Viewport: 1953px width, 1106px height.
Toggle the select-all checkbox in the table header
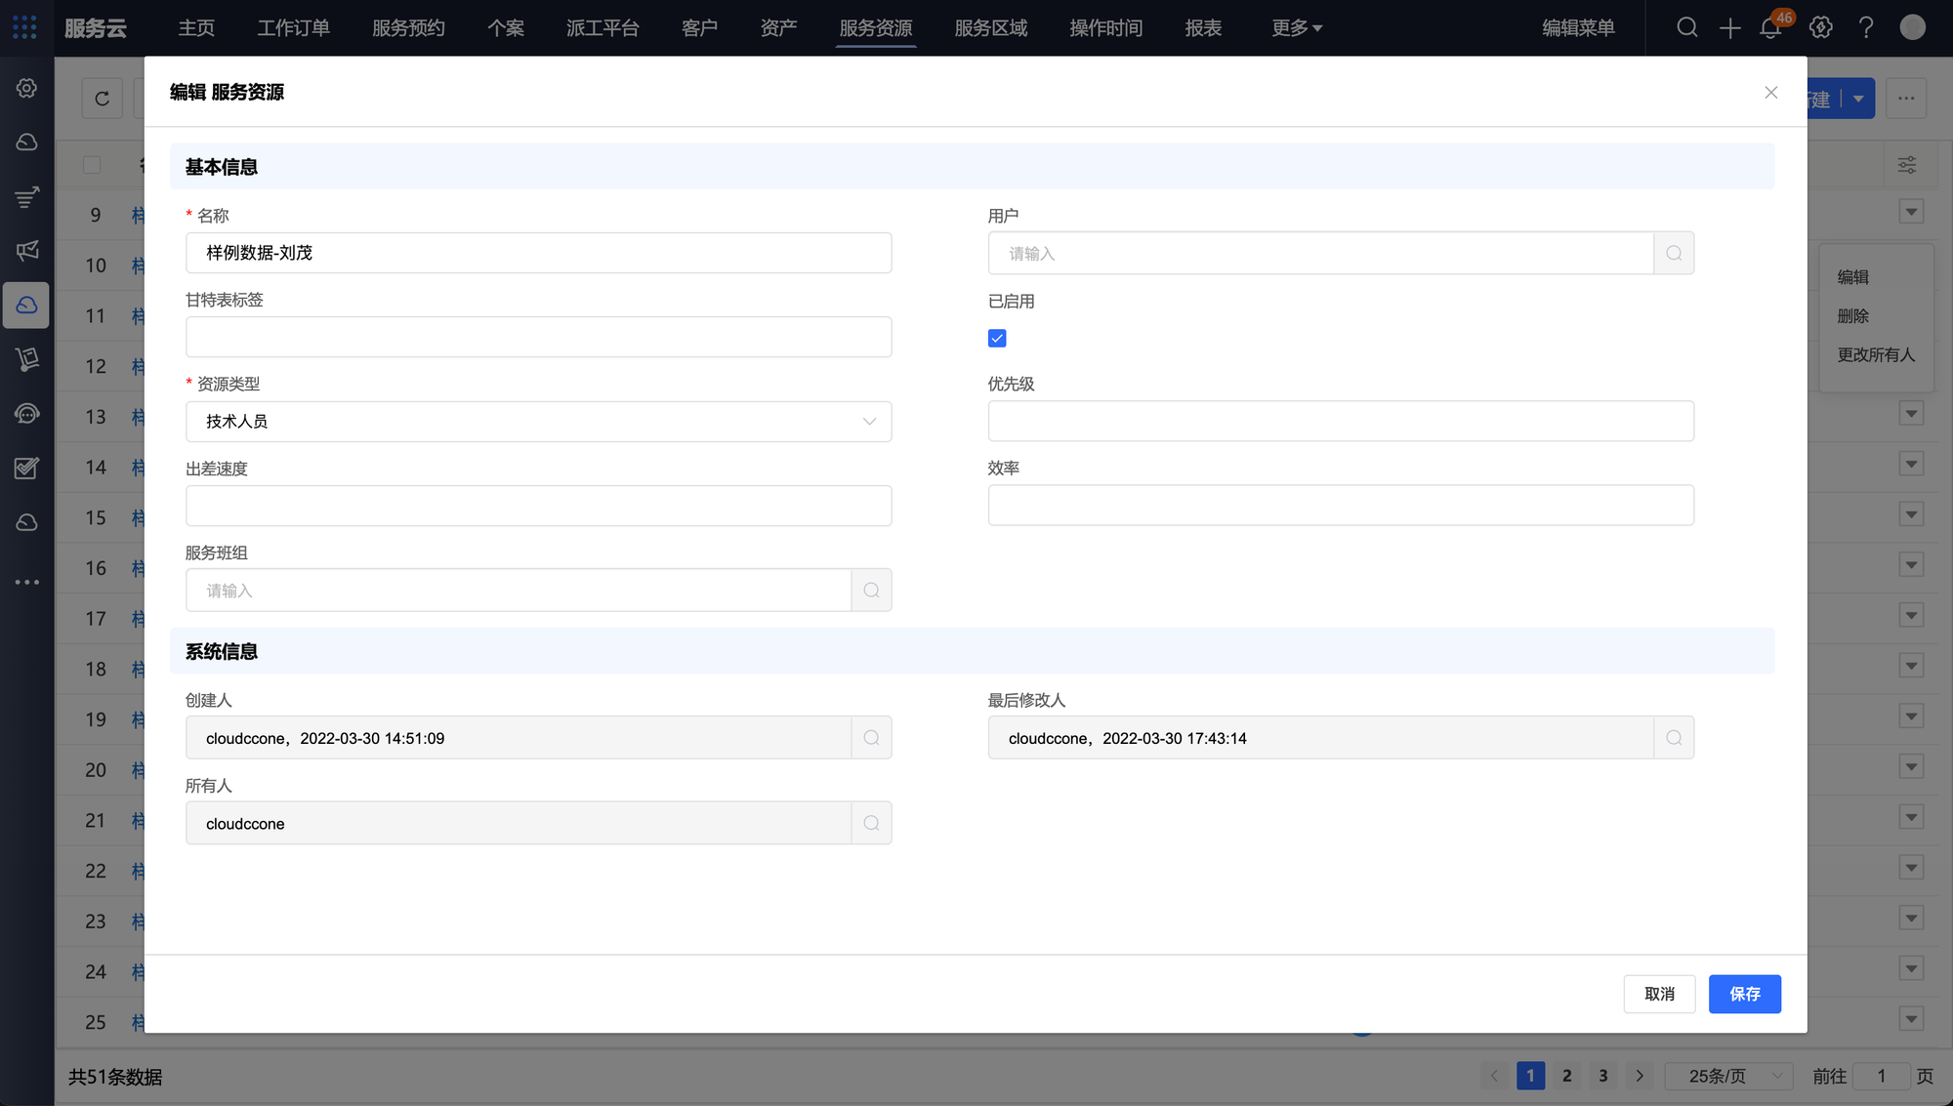tap(92, 165)
